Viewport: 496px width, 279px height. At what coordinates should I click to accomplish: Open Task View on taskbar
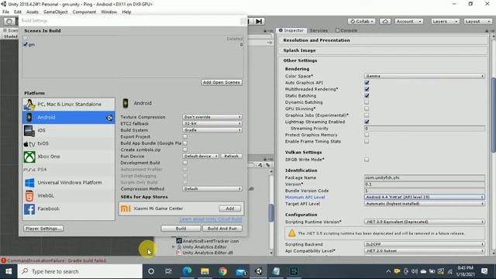169,271
